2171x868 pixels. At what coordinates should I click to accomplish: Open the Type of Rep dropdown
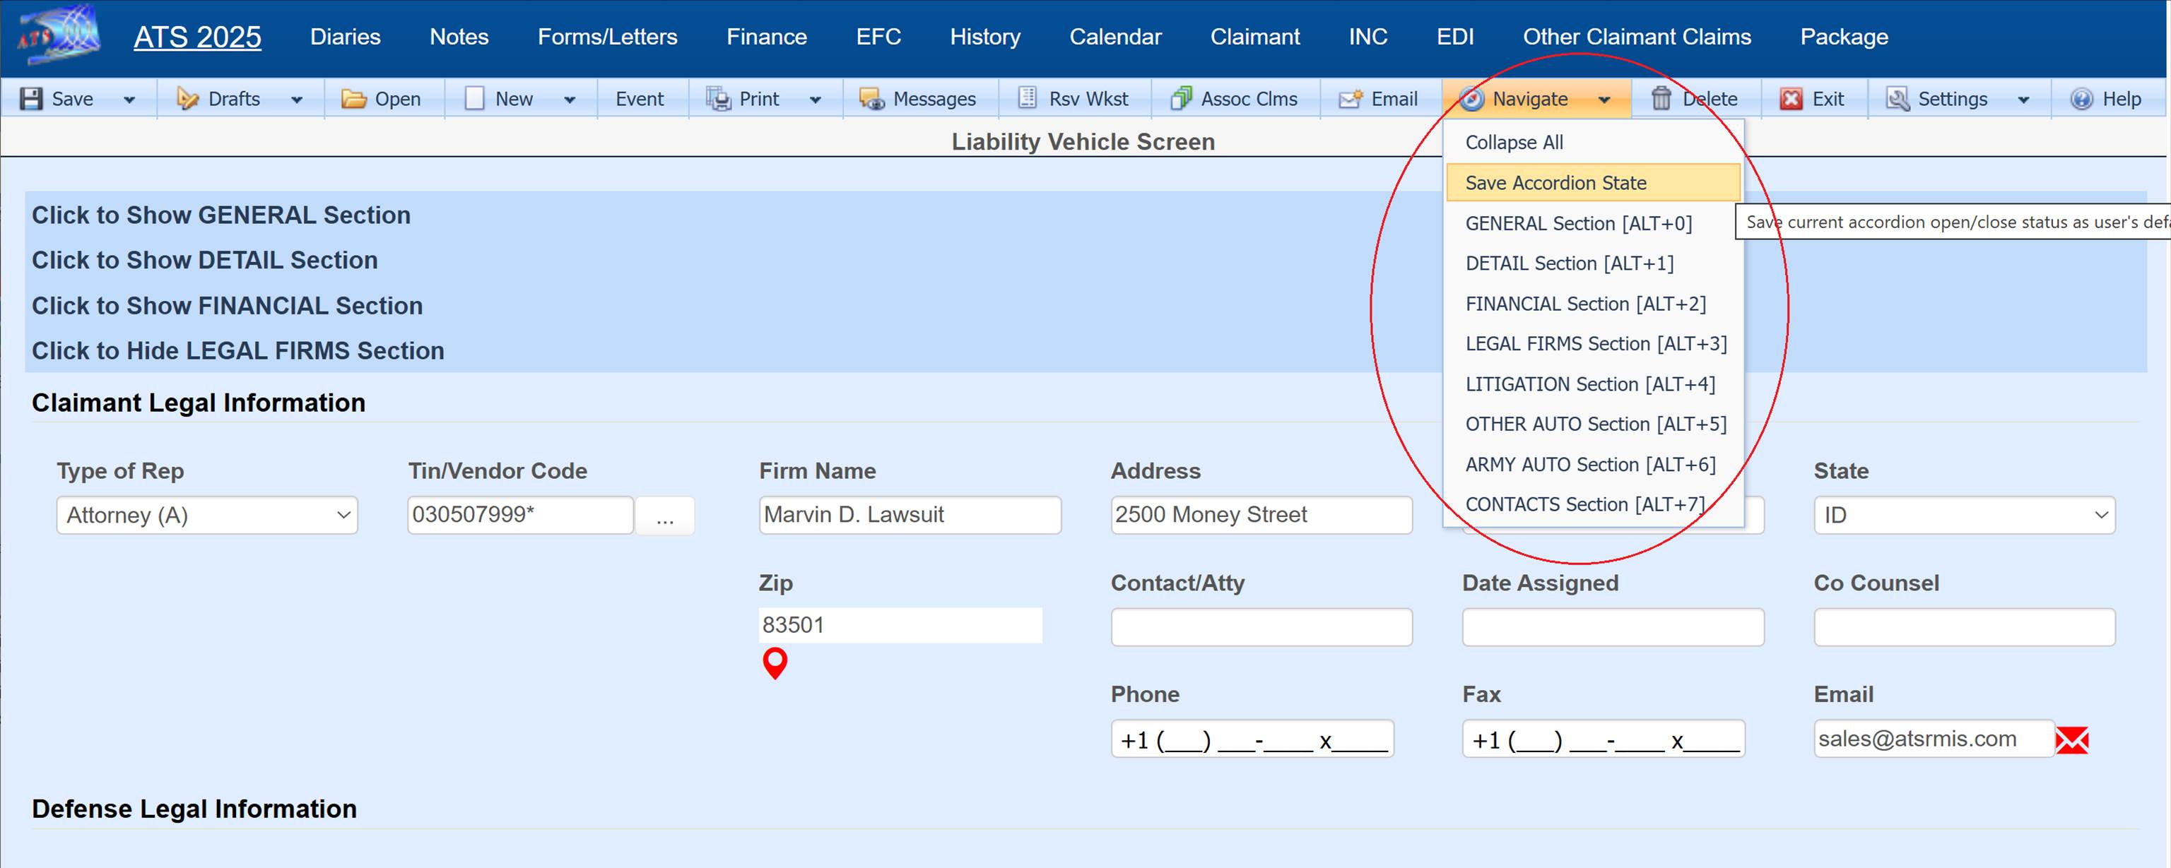(206, 514)
